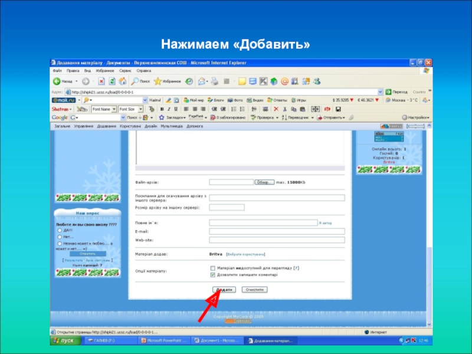The height and width of the screenshot is (354, 472).
Task: Expand the Shatran menu arrow
Action: (x=70, y=109)
